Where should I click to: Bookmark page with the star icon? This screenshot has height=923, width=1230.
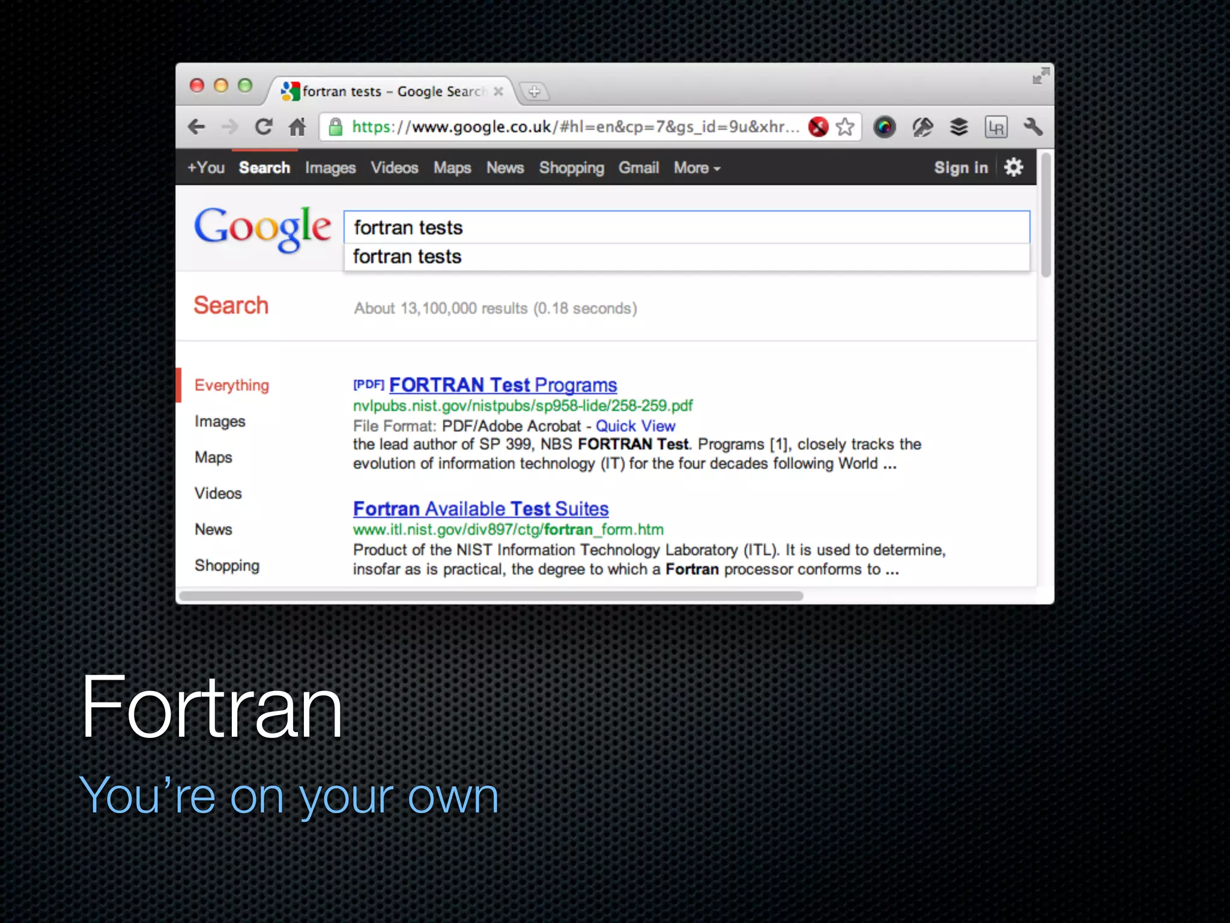(845, 127)
